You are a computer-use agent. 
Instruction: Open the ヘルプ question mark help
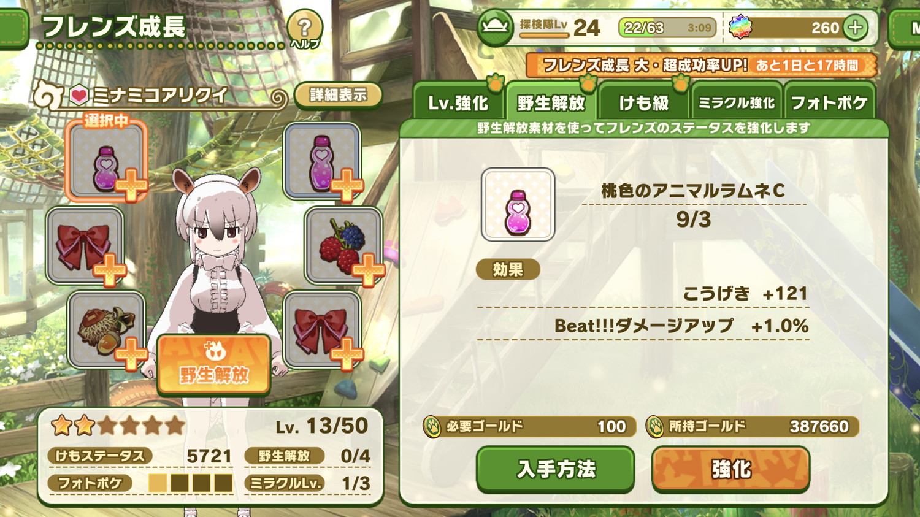(x=304, y=29)
